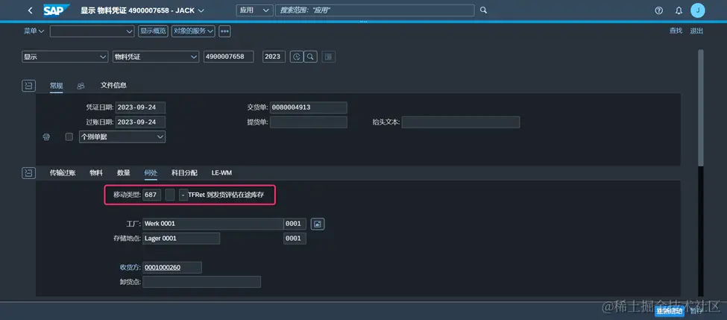Select storage location code 0001 field
The image size is (727, 320).
tap(295, 239)
